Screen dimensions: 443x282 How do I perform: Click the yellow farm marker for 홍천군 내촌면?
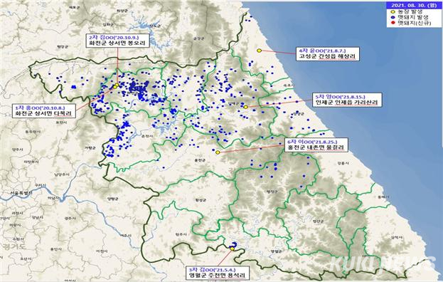click(x=218, y=152)
